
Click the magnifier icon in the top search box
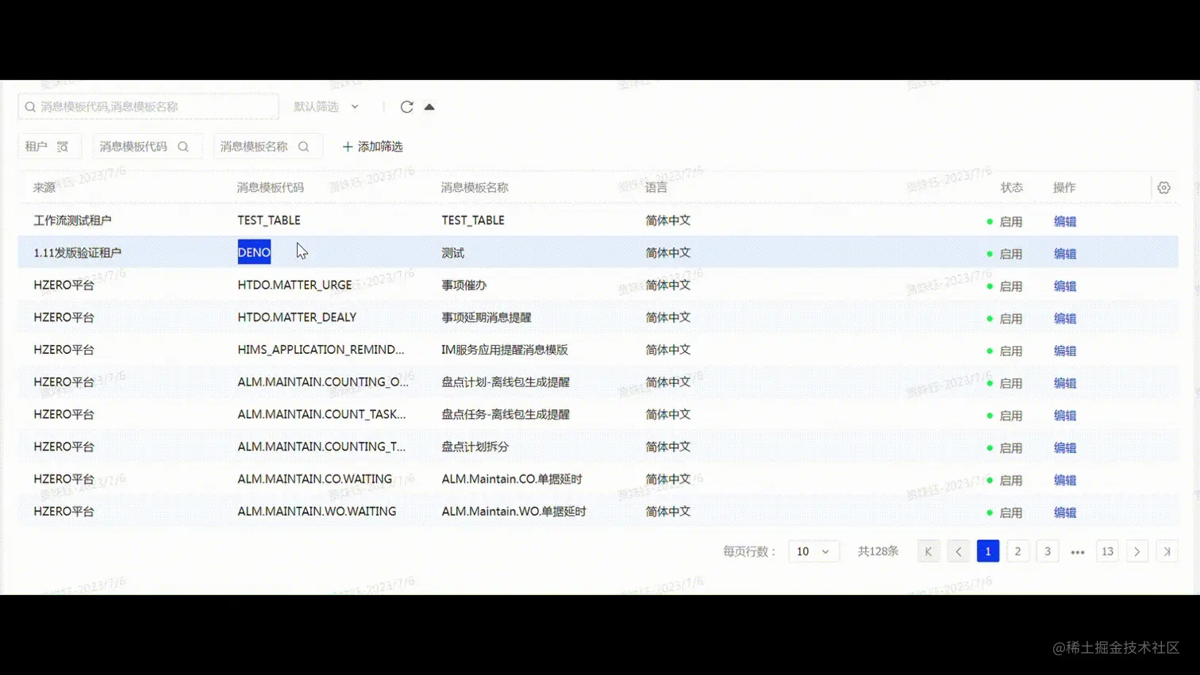click(29, 105)
